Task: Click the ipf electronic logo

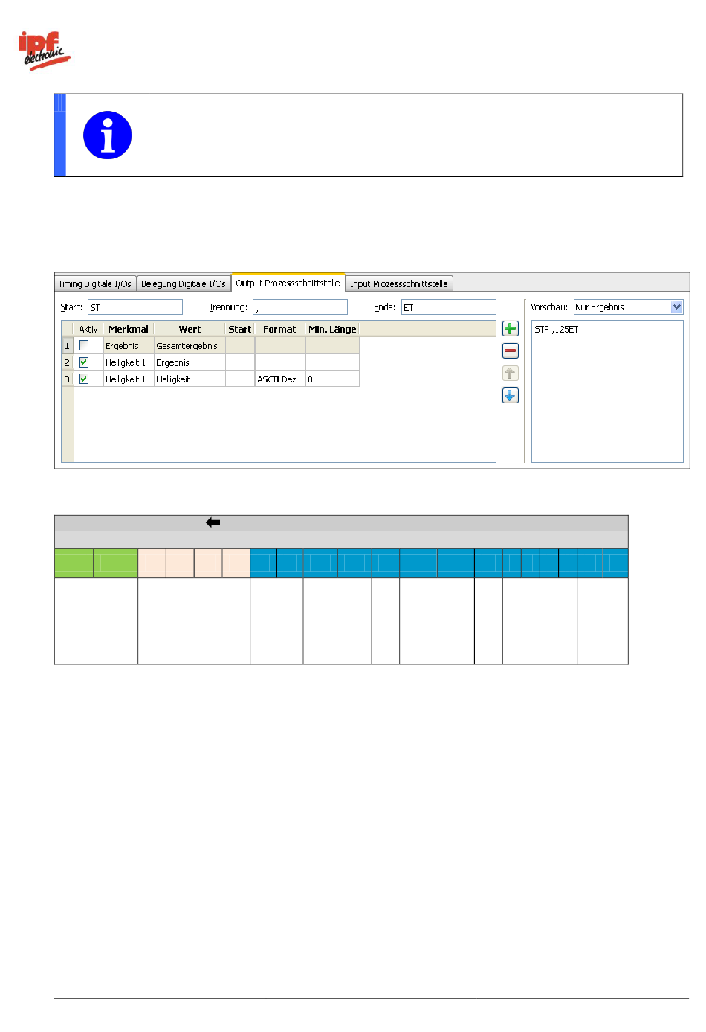Action: coord(44,51)
